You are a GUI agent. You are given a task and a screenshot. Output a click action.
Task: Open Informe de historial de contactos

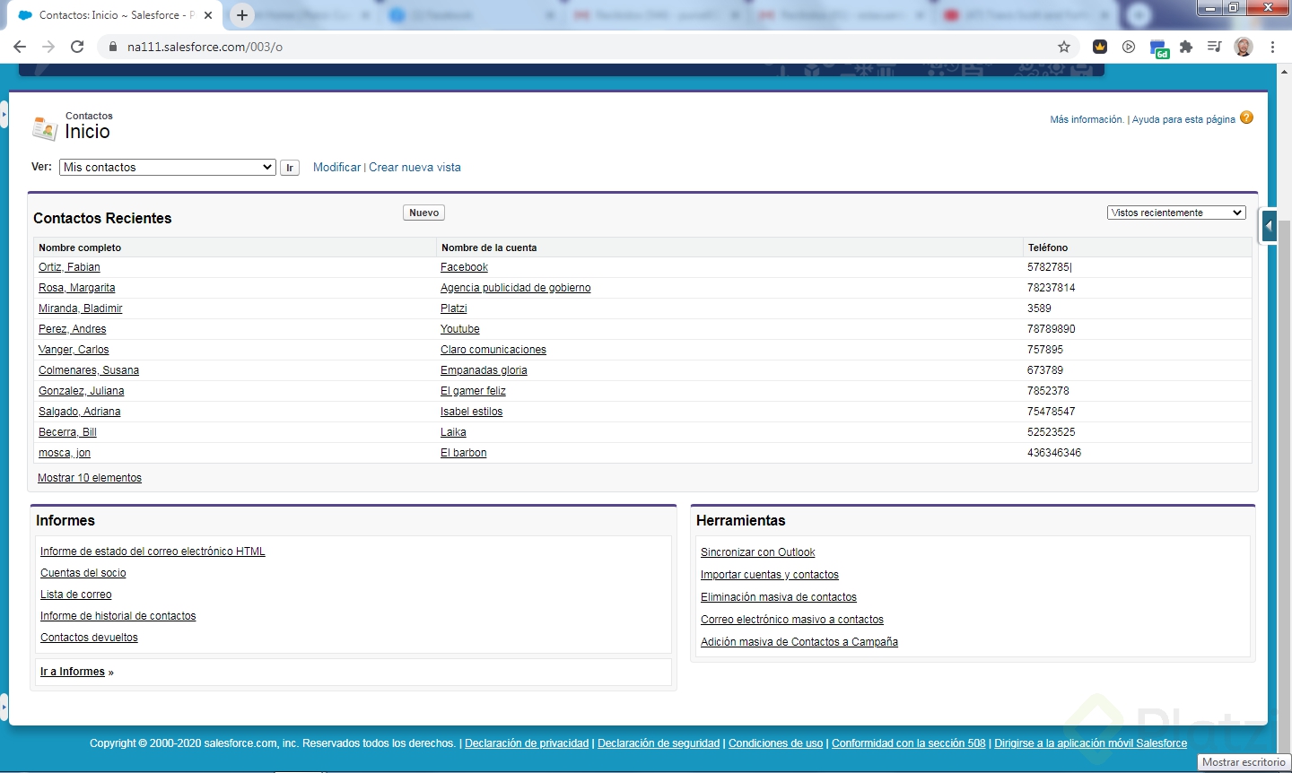click(x=118, y=616)
